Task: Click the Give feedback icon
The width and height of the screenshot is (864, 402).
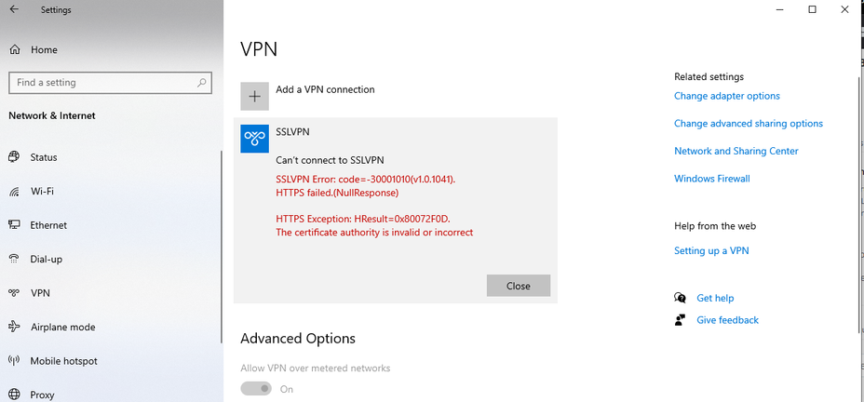Action: (680, 320)
